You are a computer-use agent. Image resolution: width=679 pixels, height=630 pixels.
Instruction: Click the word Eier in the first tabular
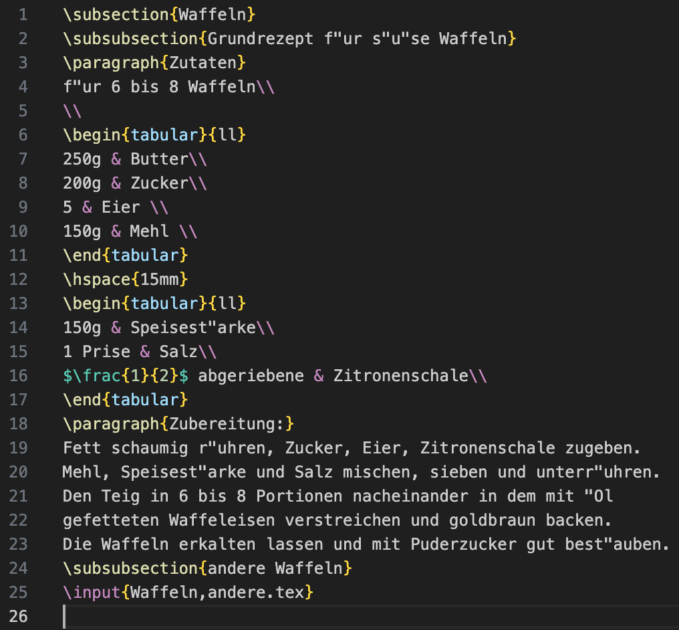point(121,207)
